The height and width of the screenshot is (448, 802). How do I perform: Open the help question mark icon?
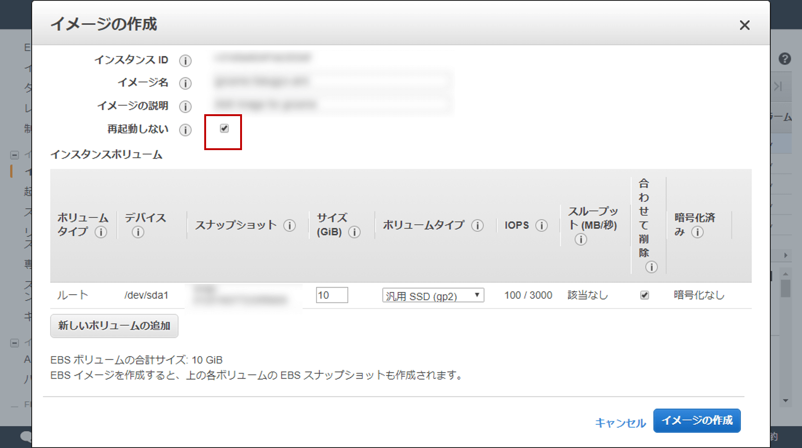click(x=785, y=59)
